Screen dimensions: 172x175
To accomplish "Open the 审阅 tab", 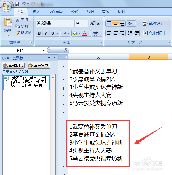I will click(106, 12).
